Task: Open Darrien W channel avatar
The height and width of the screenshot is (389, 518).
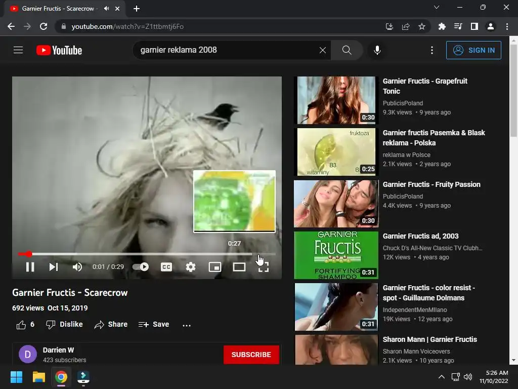Action: 28,354
